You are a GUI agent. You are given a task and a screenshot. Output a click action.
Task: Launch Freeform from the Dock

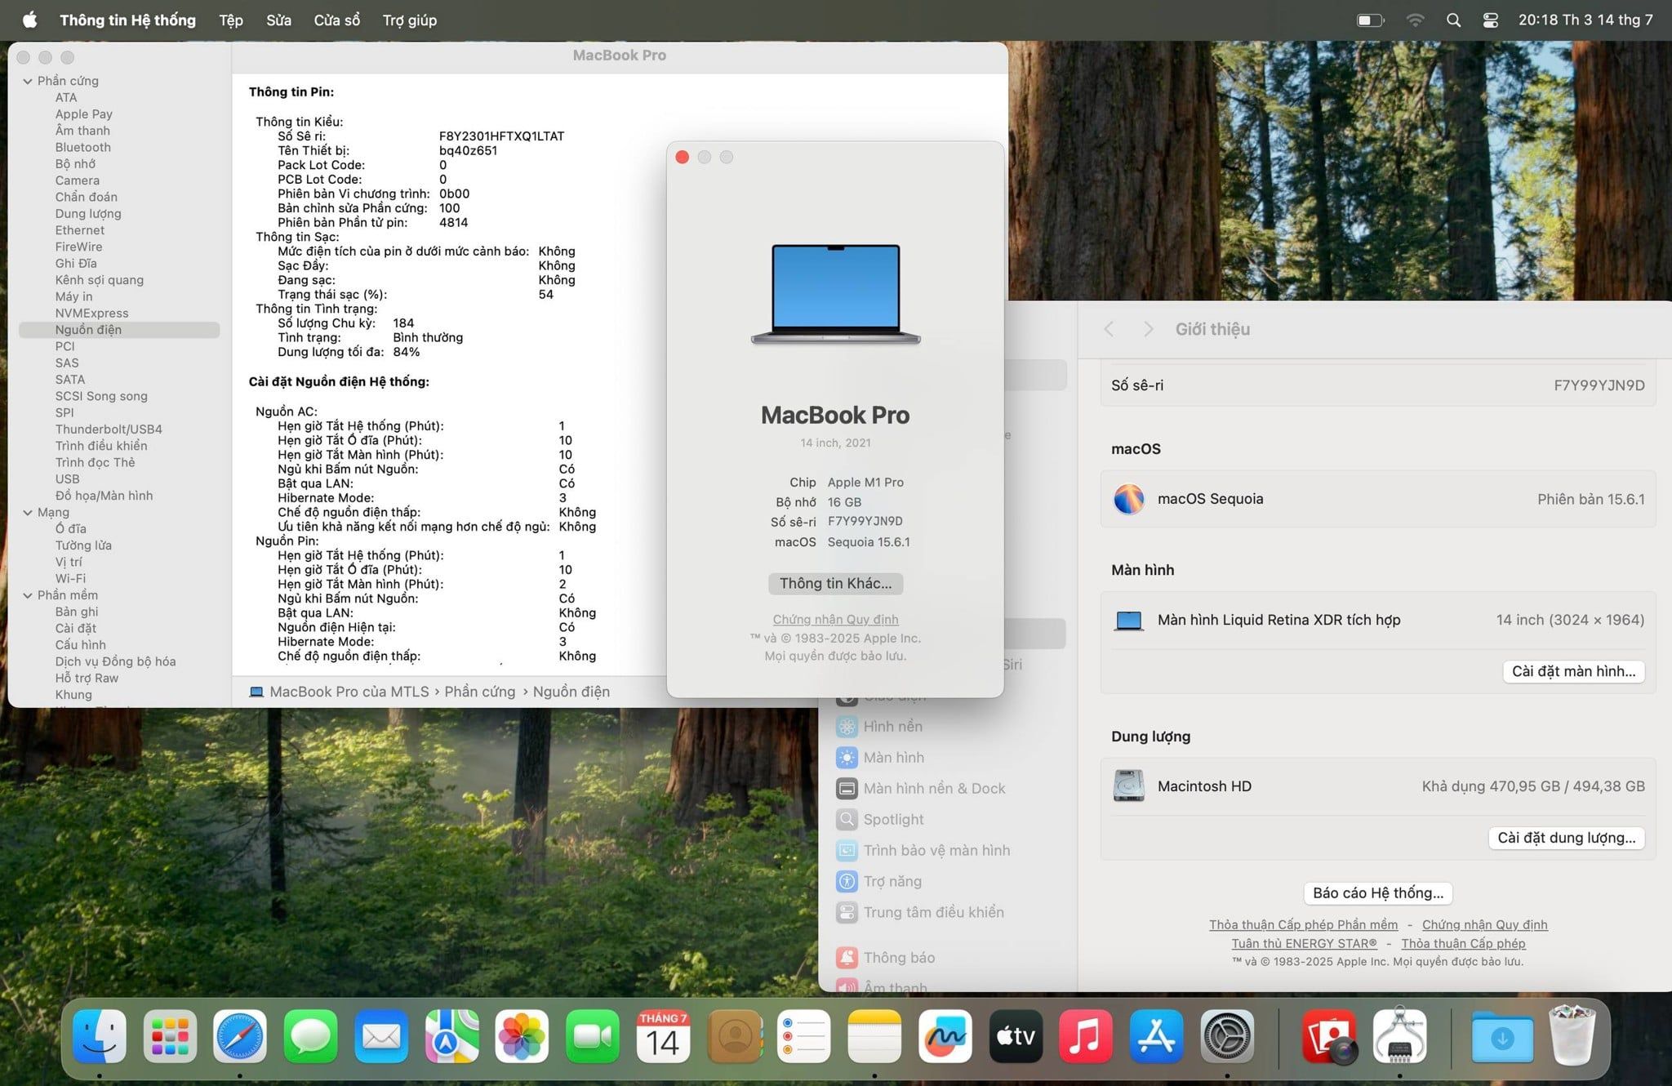click(x=945, y=1036)
